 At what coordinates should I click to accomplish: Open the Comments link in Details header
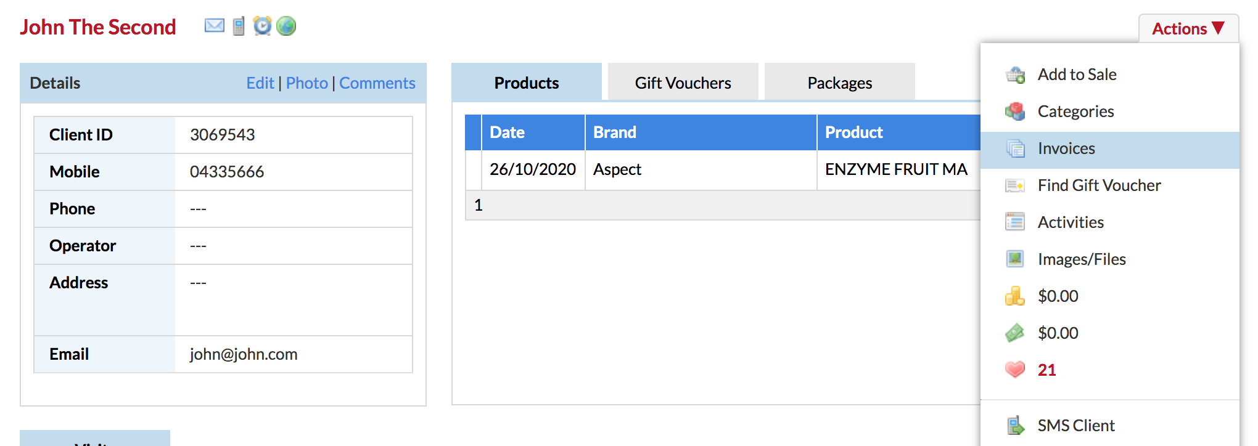pos(377,83)
